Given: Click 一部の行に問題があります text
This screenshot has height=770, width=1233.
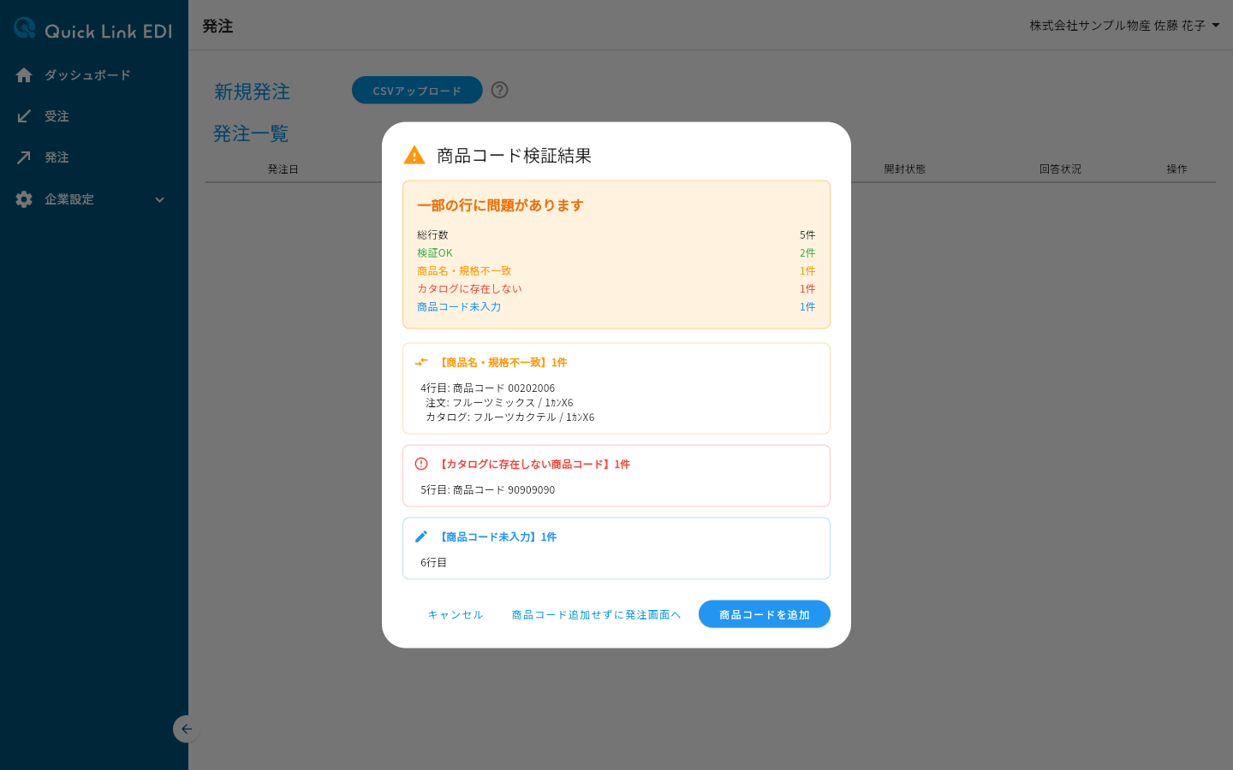Looking at the screenshot, I should [500, 205].
